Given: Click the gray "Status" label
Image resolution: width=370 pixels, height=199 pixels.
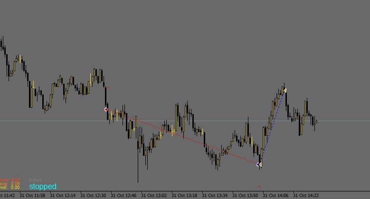Looking at the screenshot, I should coord(35,180).
